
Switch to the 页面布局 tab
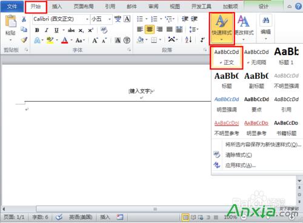coord(84,7)
